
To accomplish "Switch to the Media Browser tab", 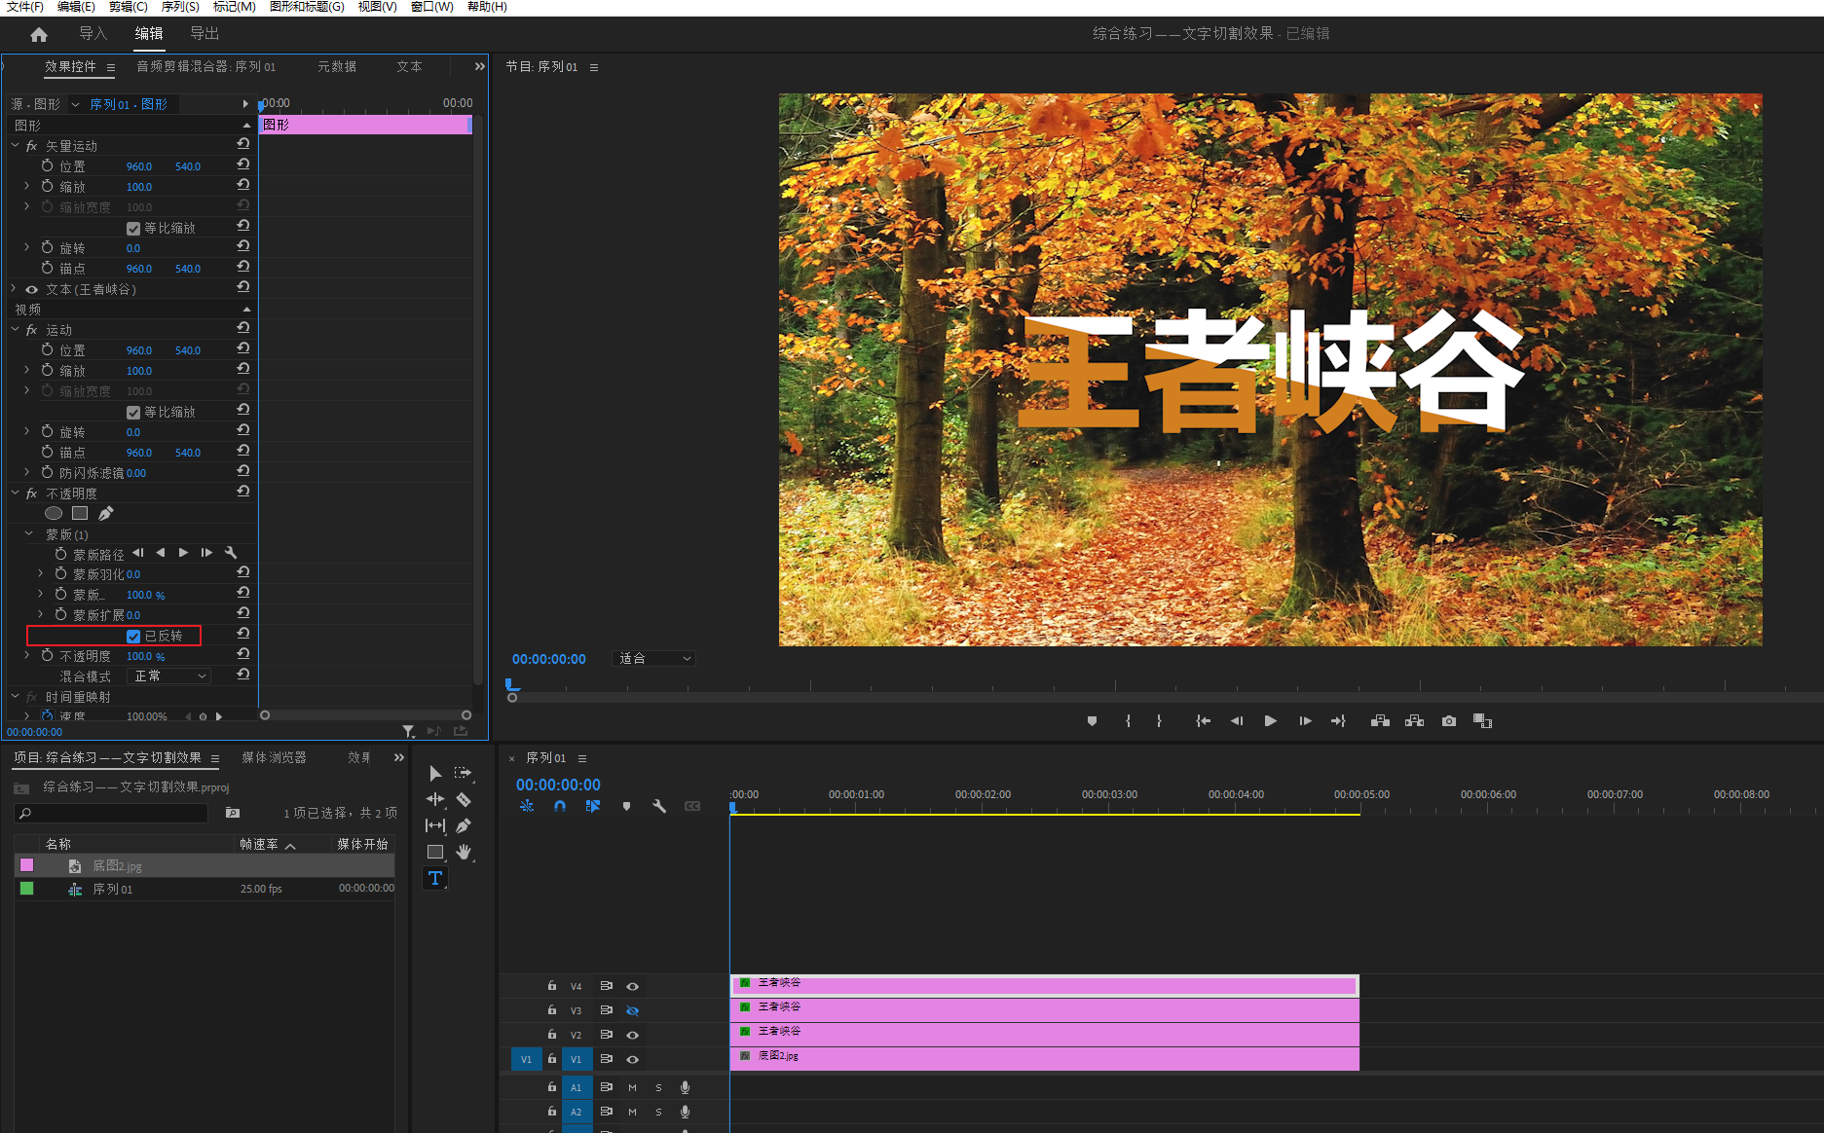I will click(x=274, y=757).
